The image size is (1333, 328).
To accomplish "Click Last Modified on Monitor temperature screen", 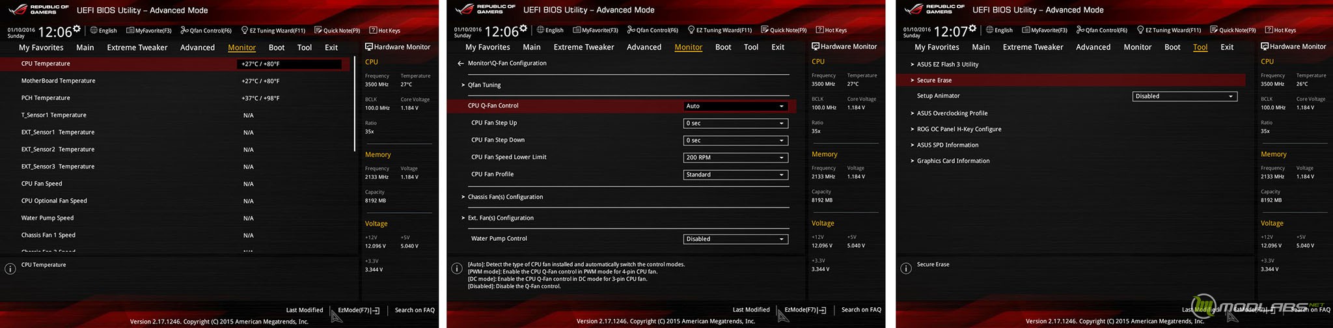I will pyautogui.click(x=305, y=310).
